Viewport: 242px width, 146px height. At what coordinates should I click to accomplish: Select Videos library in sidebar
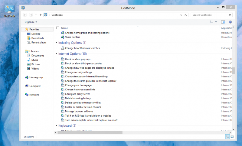point(35,69)
